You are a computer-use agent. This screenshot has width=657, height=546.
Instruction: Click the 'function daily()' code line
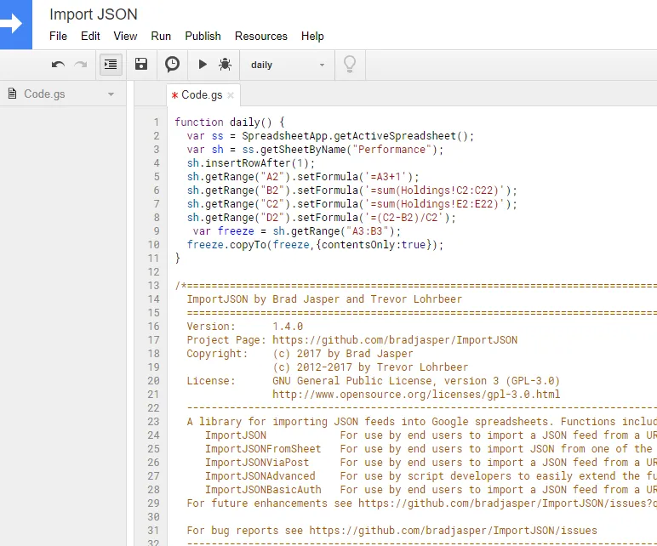[x=230, y=122]
